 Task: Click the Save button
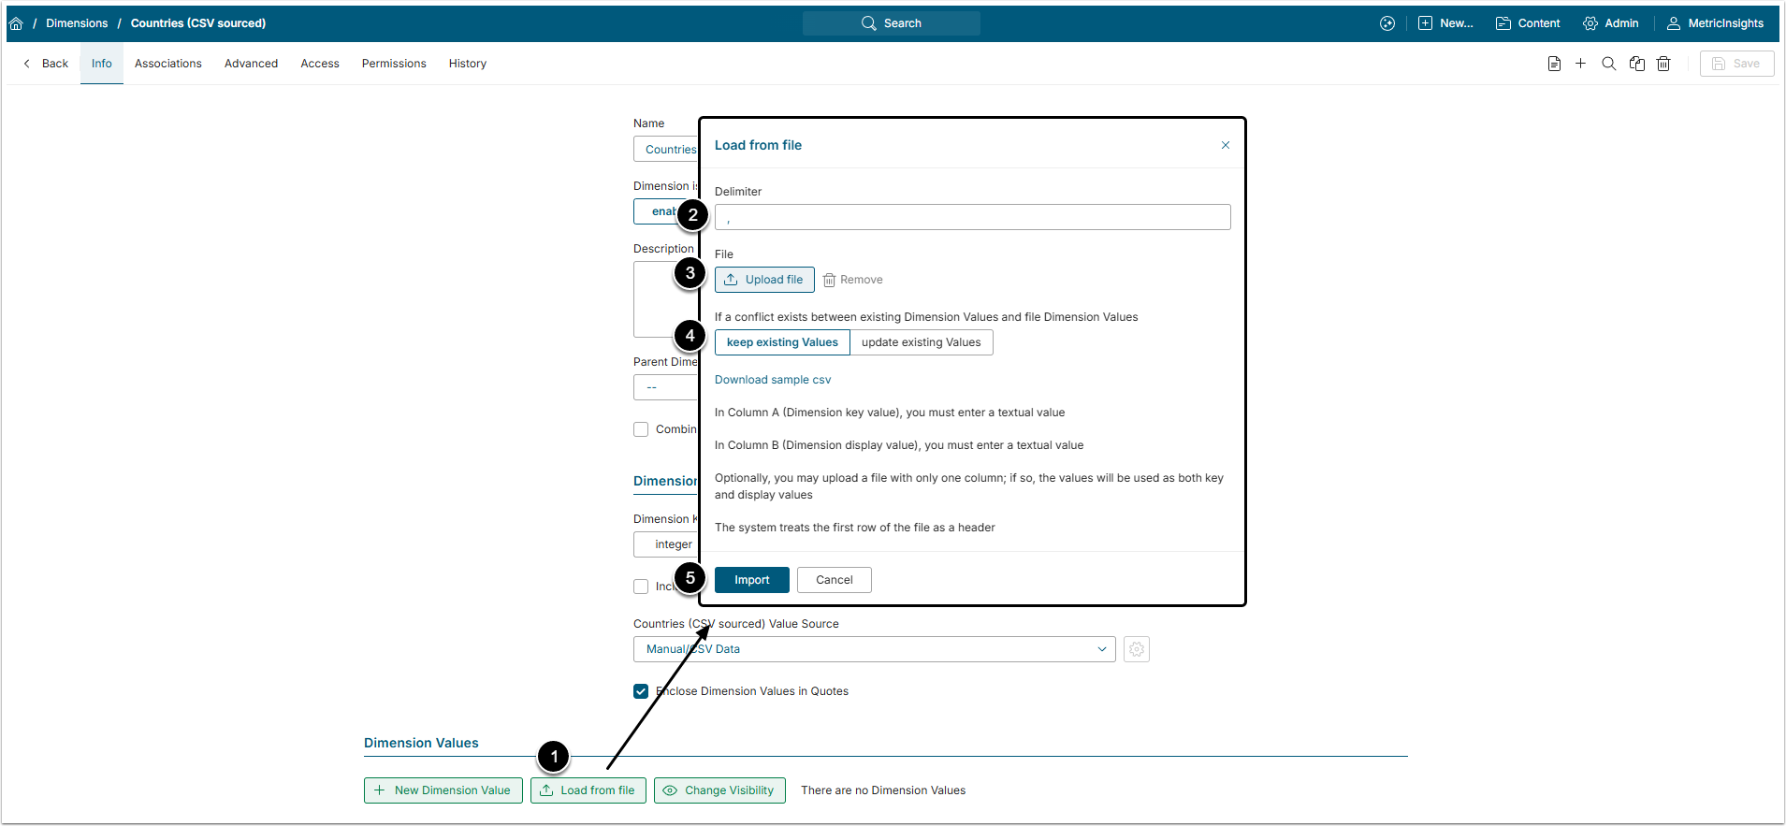coord(1736,64)
